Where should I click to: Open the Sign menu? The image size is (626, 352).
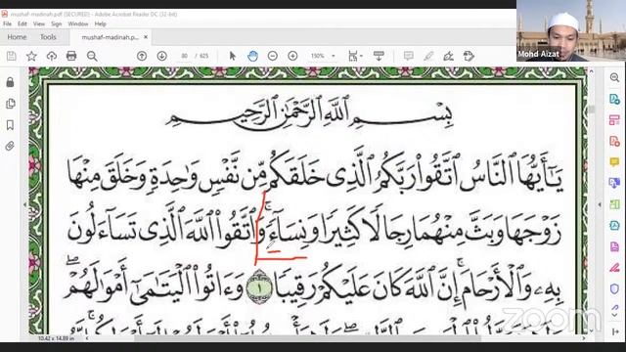coord(57,23)
